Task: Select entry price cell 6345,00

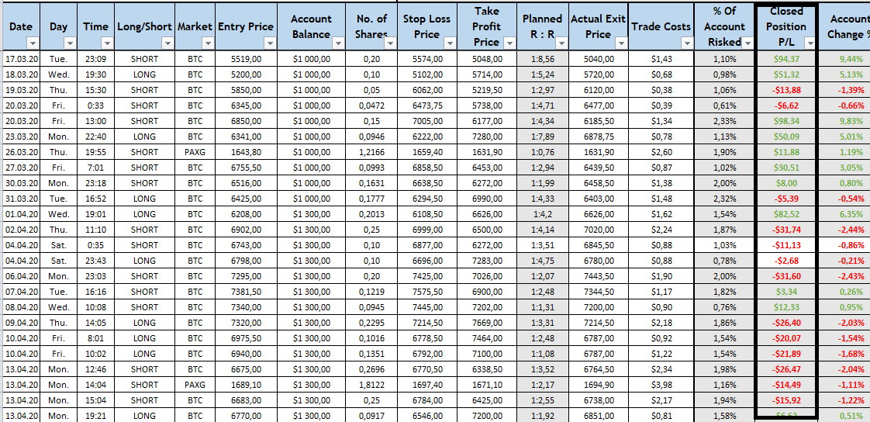Action: click(246, 105)
